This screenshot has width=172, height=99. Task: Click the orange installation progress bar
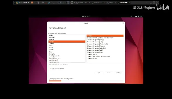(55, 81)
